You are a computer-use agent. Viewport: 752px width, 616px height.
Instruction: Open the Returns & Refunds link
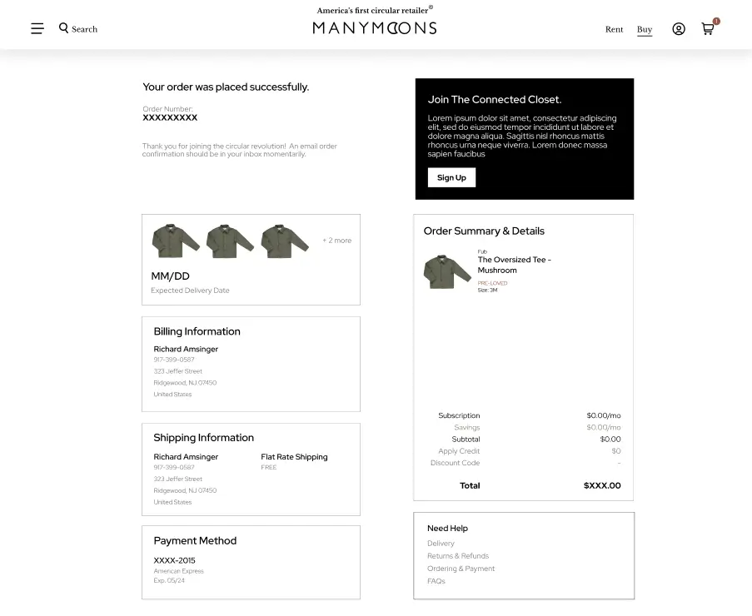pyautogui.click(x=458, y=556)
